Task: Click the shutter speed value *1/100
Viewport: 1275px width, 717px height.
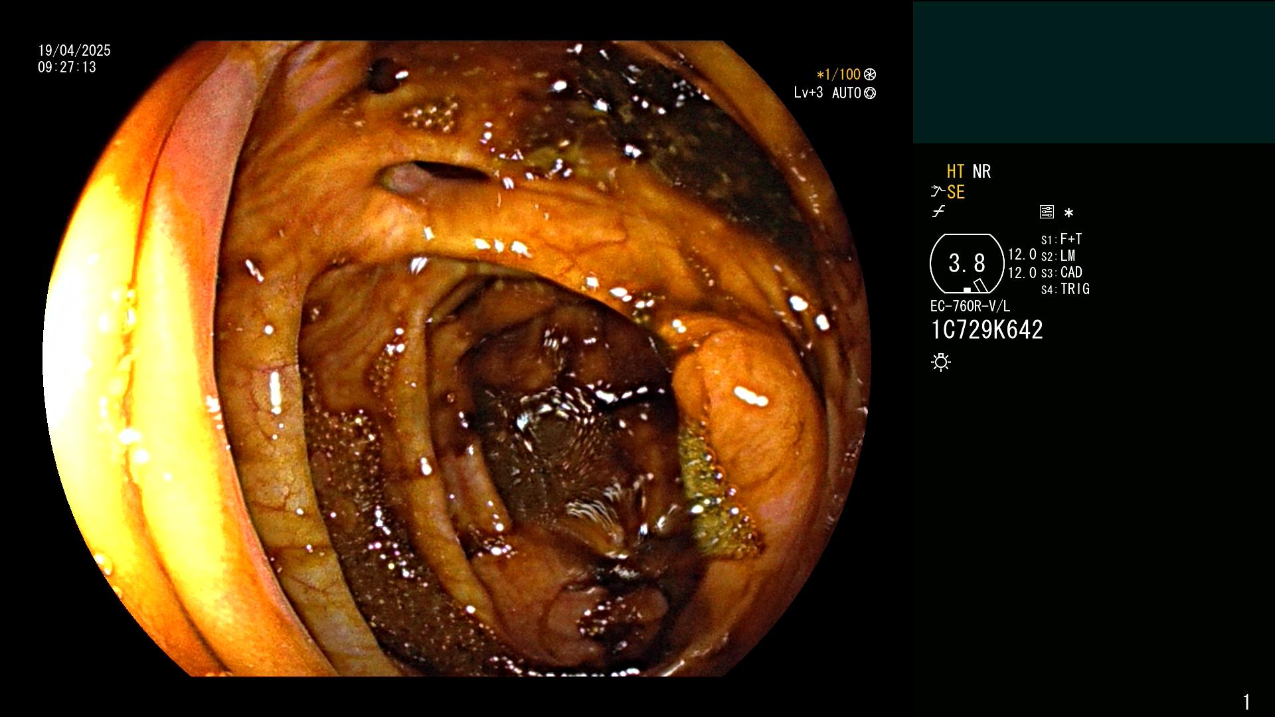Action: coord(838,74)
